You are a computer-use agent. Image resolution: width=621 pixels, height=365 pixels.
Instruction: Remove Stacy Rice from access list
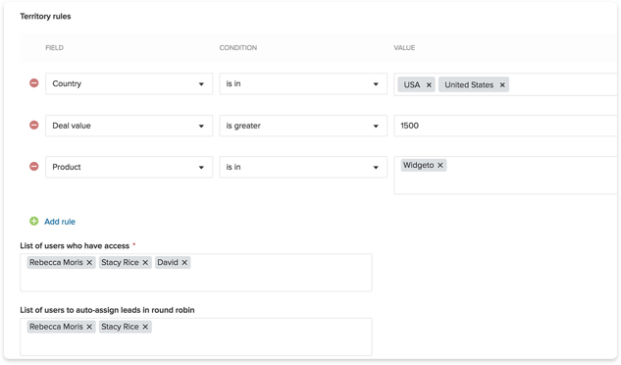[145, 262]
